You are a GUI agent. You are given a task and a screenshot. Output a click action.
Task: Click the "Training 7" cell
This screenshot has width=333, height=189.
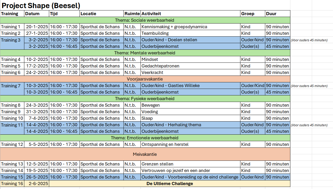[x=12, y=89]
